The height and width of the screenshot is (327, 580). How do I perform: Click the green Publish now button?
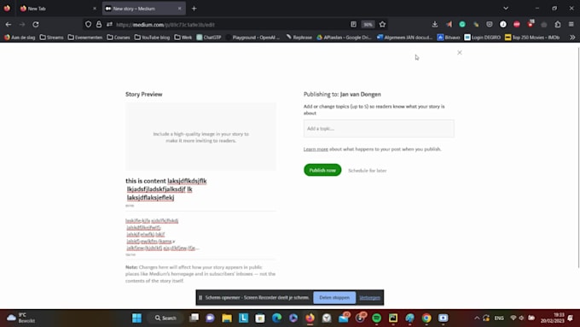(x=322, y=170)
